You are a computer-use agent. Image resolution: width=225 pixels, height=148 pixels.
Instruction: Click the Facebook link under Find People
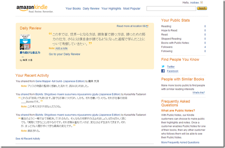pos(173,71)
